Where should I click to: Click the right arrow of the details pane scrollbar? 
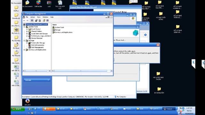pyautogui.click(x=111, y=71)
